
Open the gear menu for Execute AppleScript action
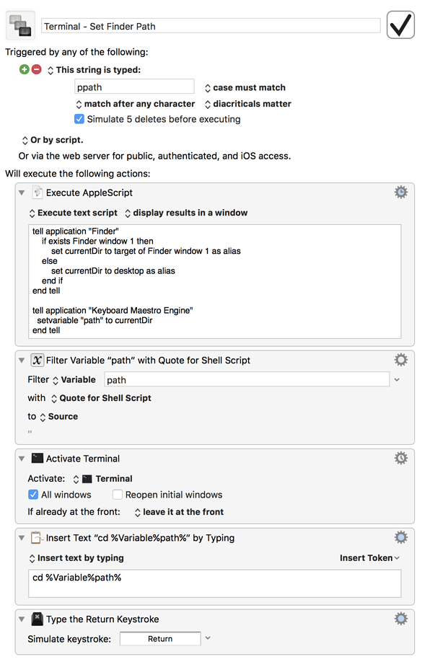tap(401, 193)
